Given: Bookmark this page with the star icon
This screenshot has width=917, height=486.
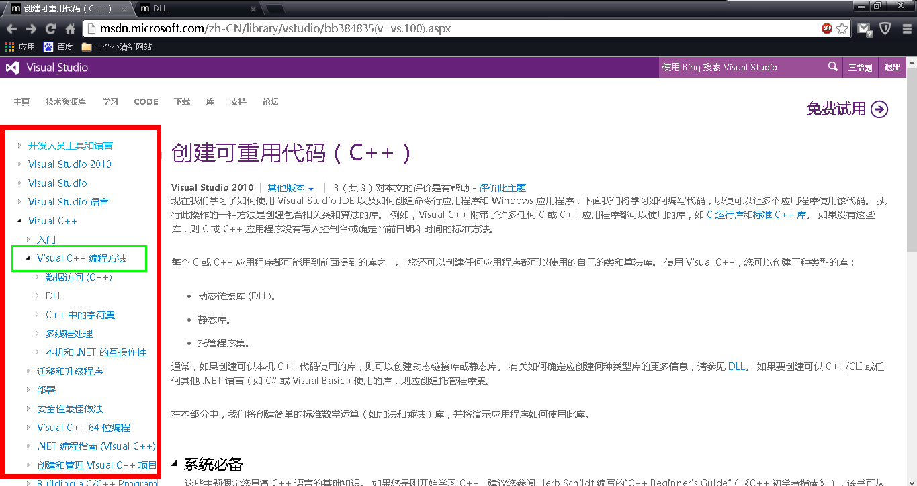Looking at the screenshot, I should click(x=842, y=29).
